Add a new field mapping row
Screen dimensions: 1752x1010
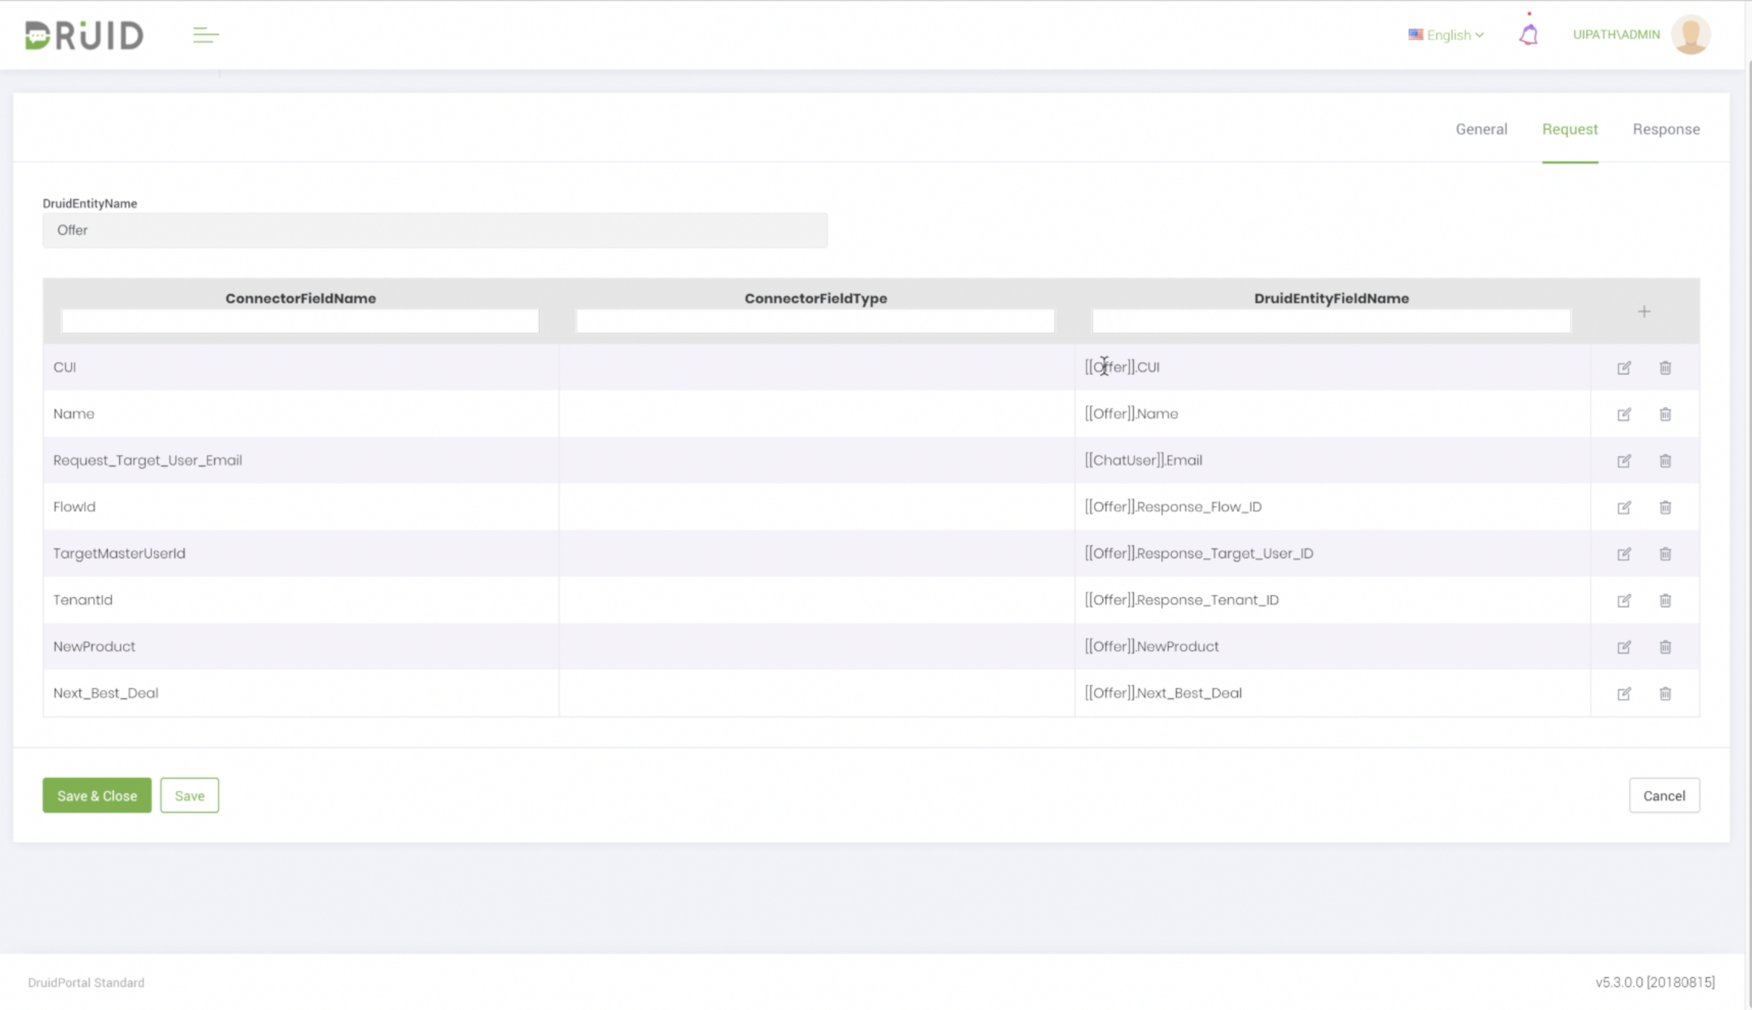(x=1644, y=312)
